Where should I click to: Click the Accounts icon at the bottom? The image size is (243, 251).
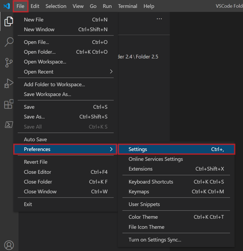[9, 245]
